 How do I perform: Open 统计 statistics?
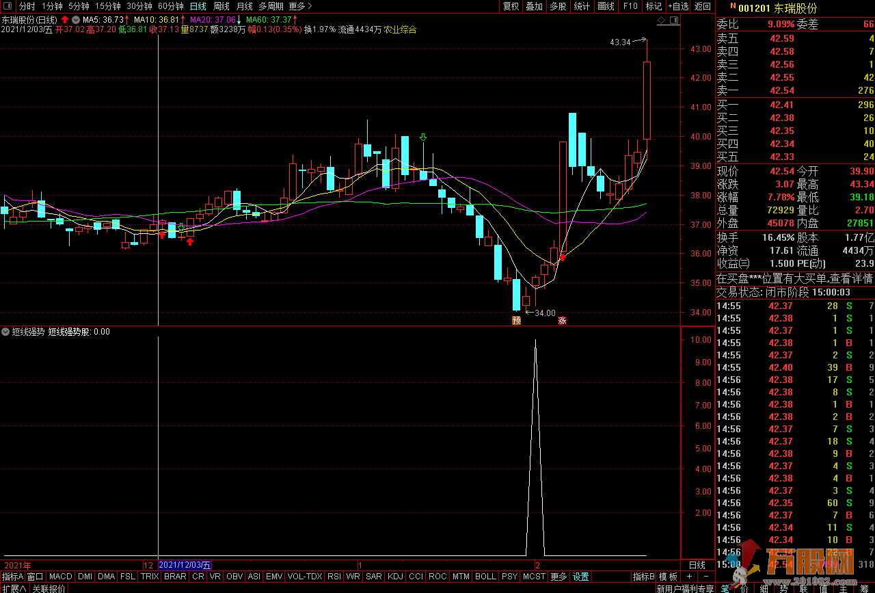pyautogui.click(x=582, y=6)
